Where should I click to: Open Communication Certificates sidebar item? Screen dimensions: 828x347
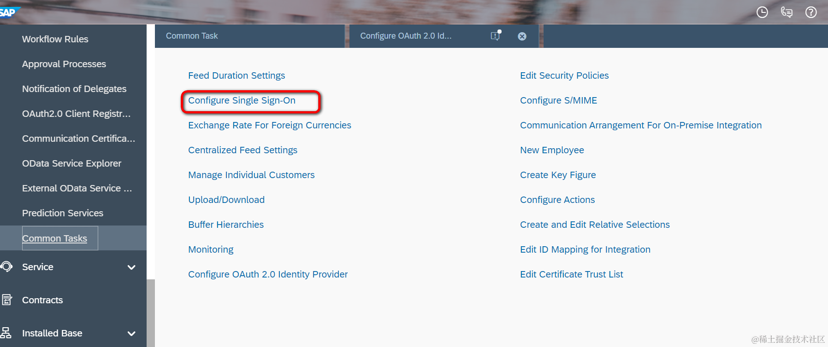tap(79, 139)
